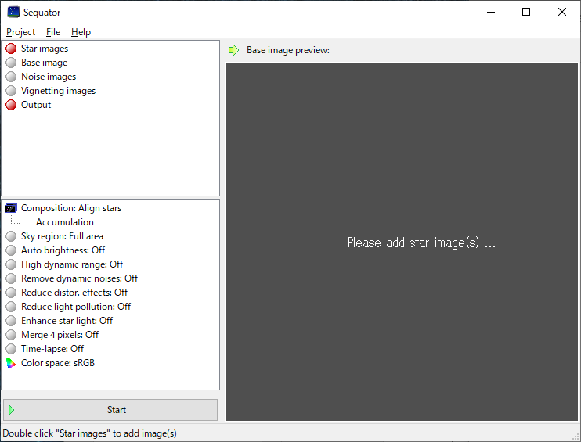
Task: Open the Project menu
Action: click(x=20, y=32)
